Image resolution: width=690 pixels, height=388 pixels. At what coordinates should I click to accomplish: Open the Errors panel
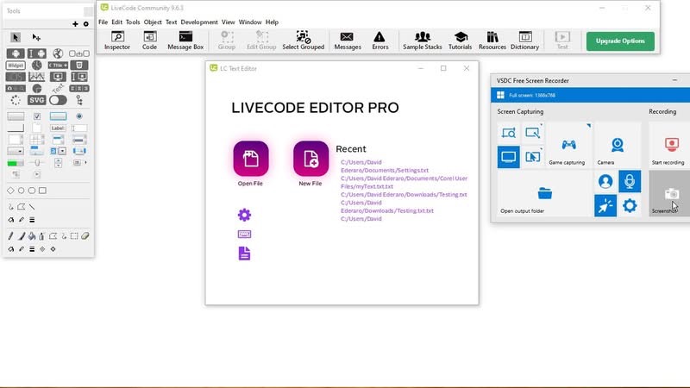(379, 41)
